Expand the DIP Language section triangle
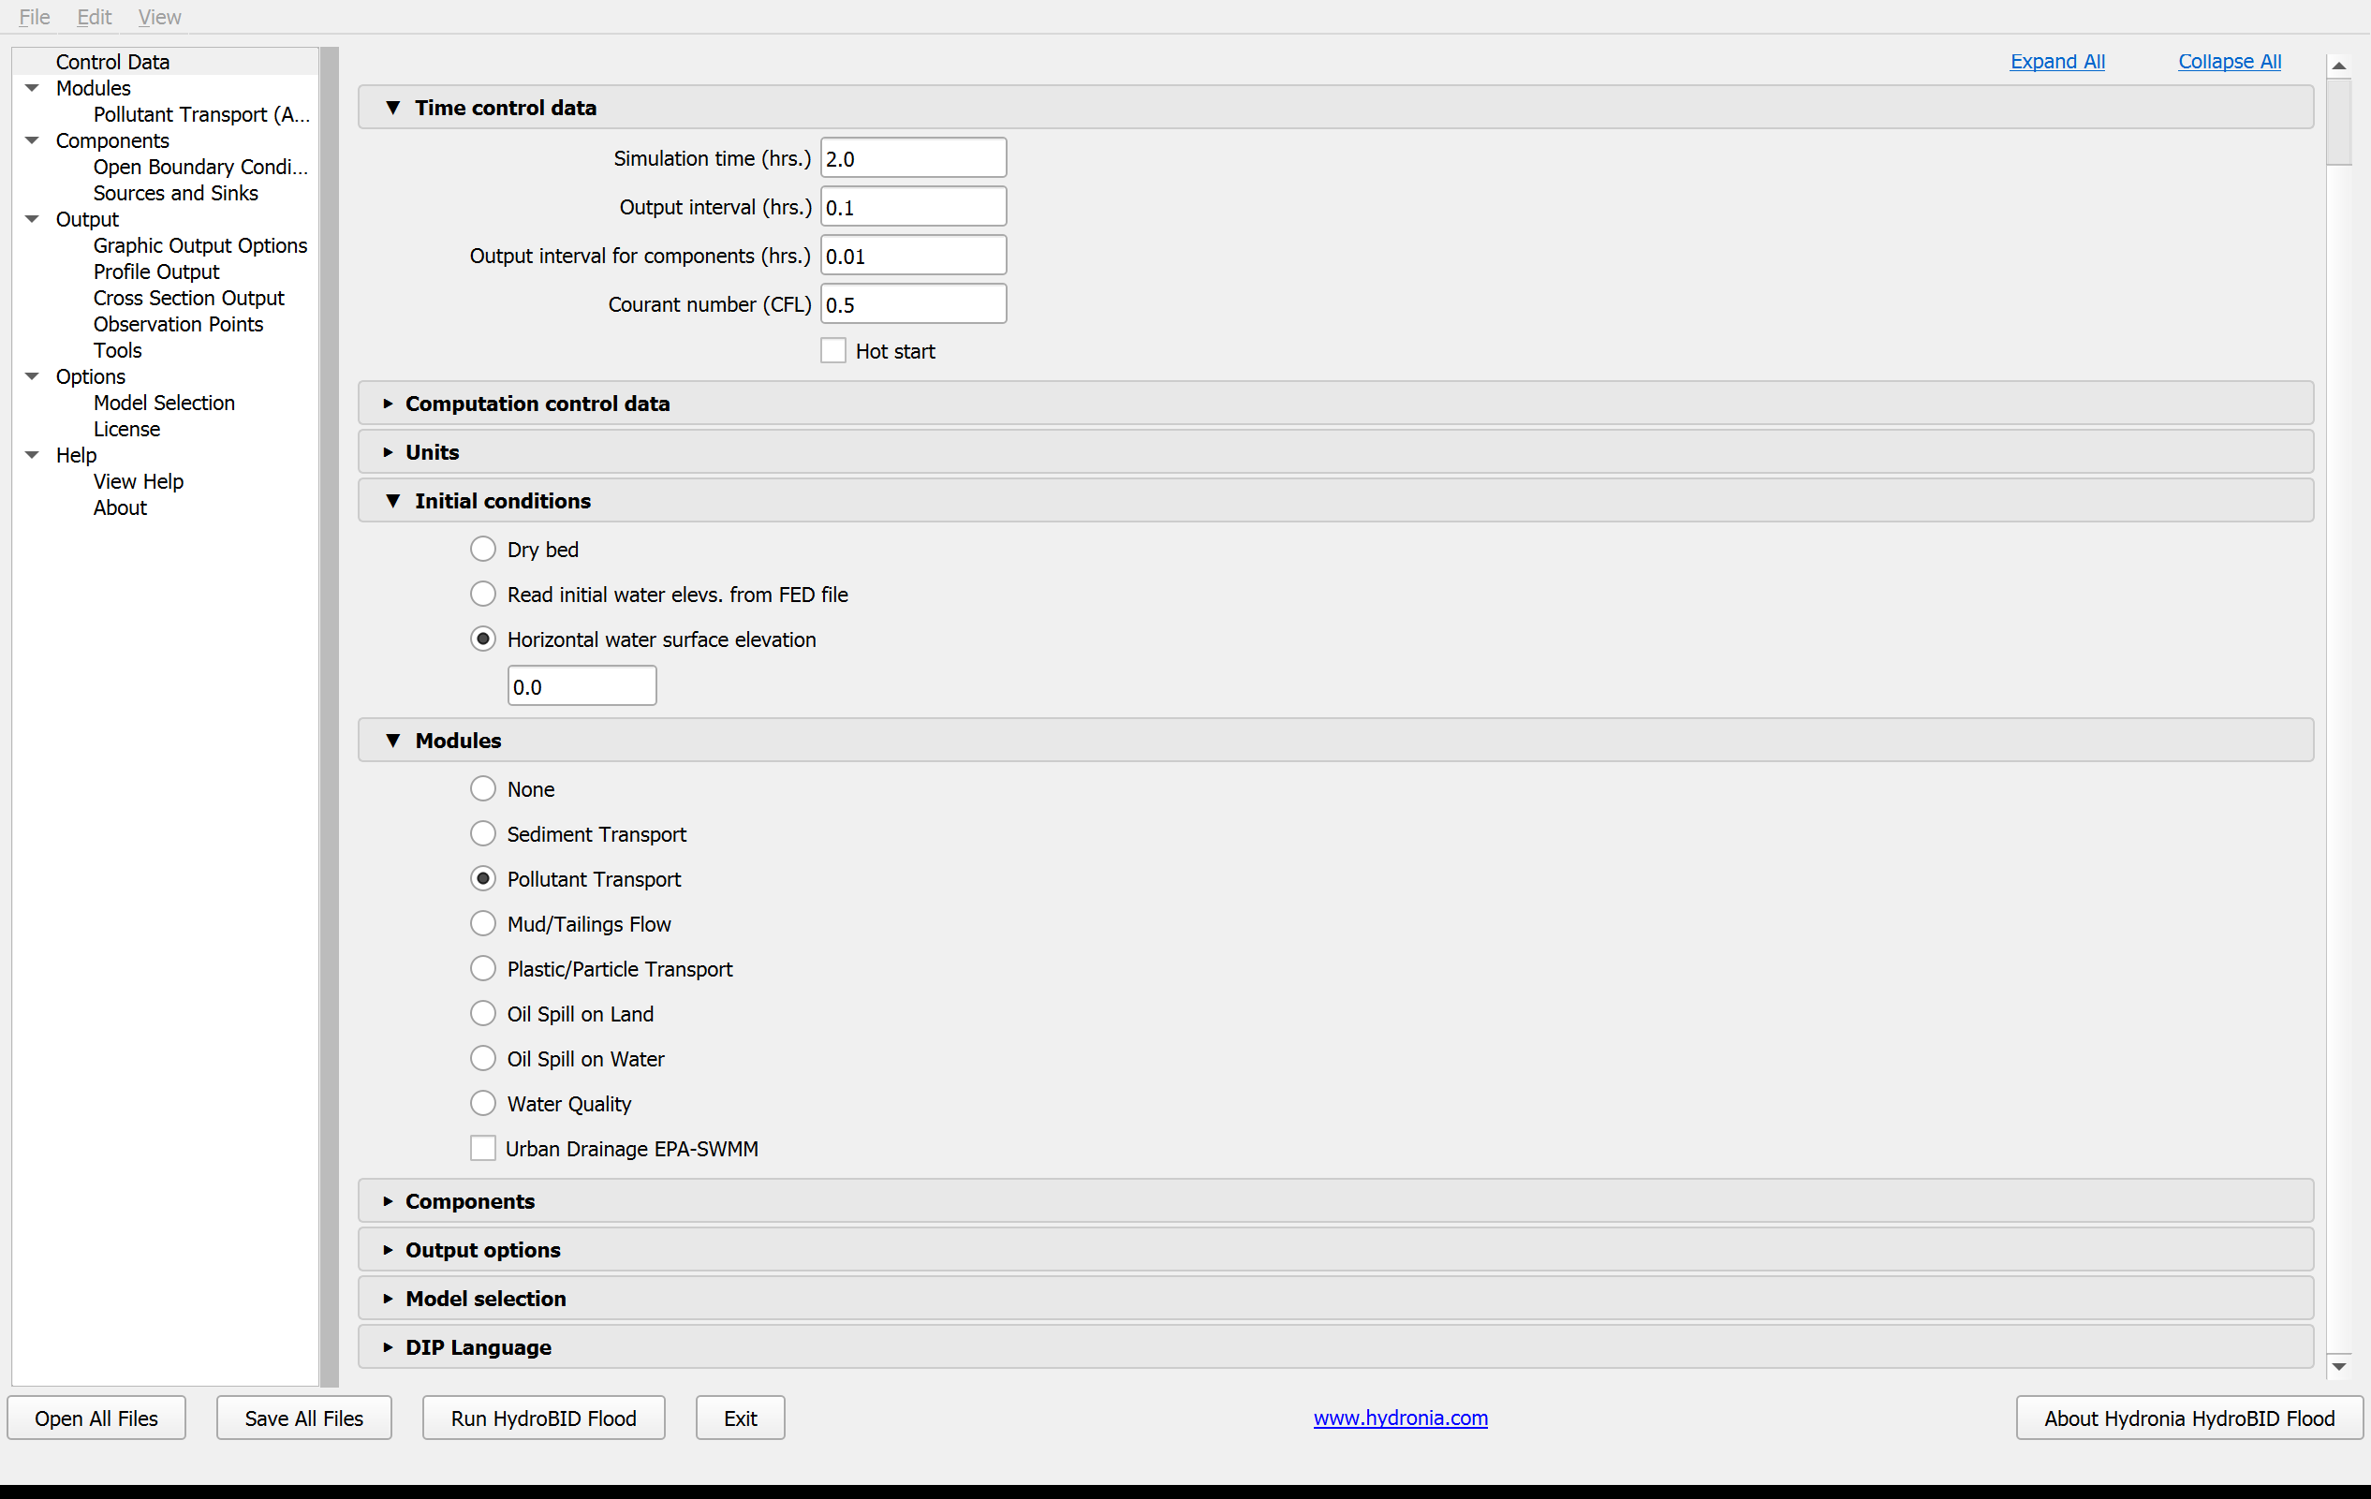The width and height of the screenshot is (2371, 1499). coord(388,1347)
